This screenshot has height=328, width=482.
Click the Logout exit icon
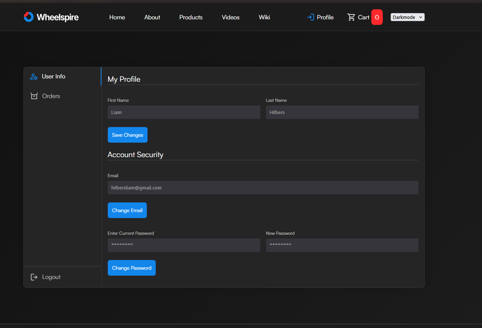tap(34, 277)
